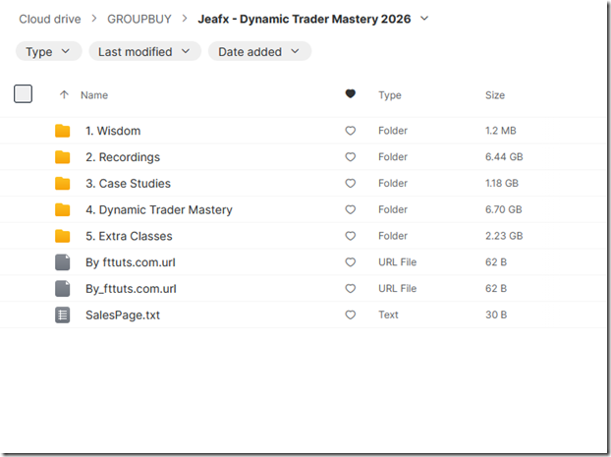Open the Last modified filter dropdown
Viewport: 611px width, 457px height.
145,51
